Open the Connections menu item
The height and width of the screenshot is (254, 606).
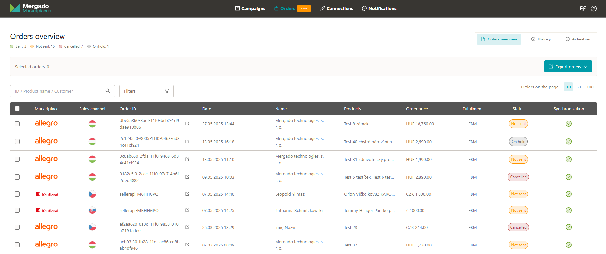pos(336,8)
